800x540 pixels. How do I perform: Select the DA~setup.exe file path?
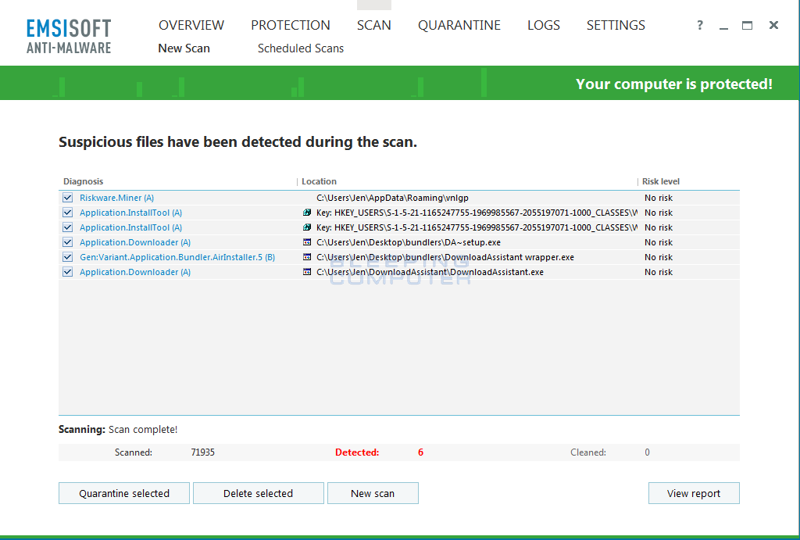click(x=409, y=242)
